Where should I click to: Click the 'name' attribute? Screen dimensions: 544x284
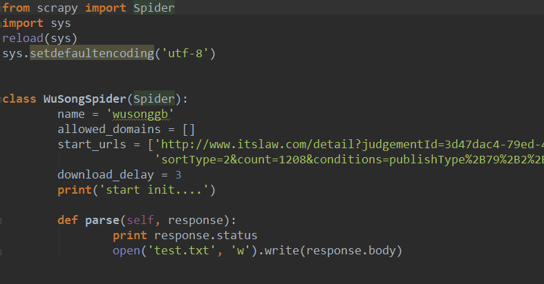pyautogui.click(x=71, y=114)
